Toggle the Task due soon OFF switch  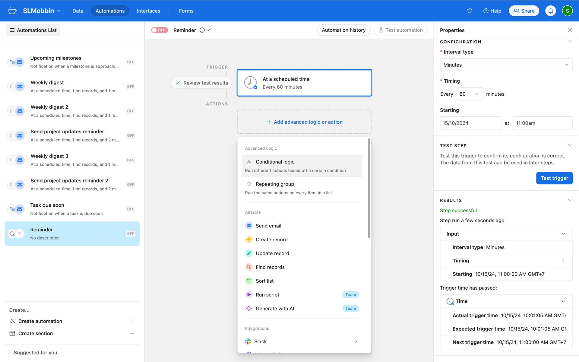130,209
